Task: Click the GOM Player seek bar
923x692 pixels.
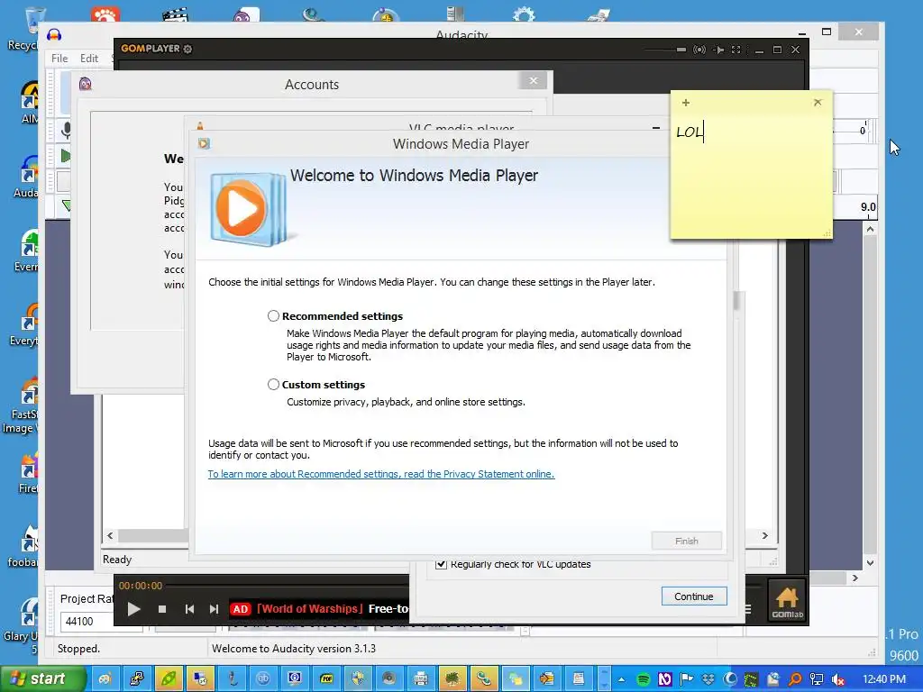Action: pos(286,586)
